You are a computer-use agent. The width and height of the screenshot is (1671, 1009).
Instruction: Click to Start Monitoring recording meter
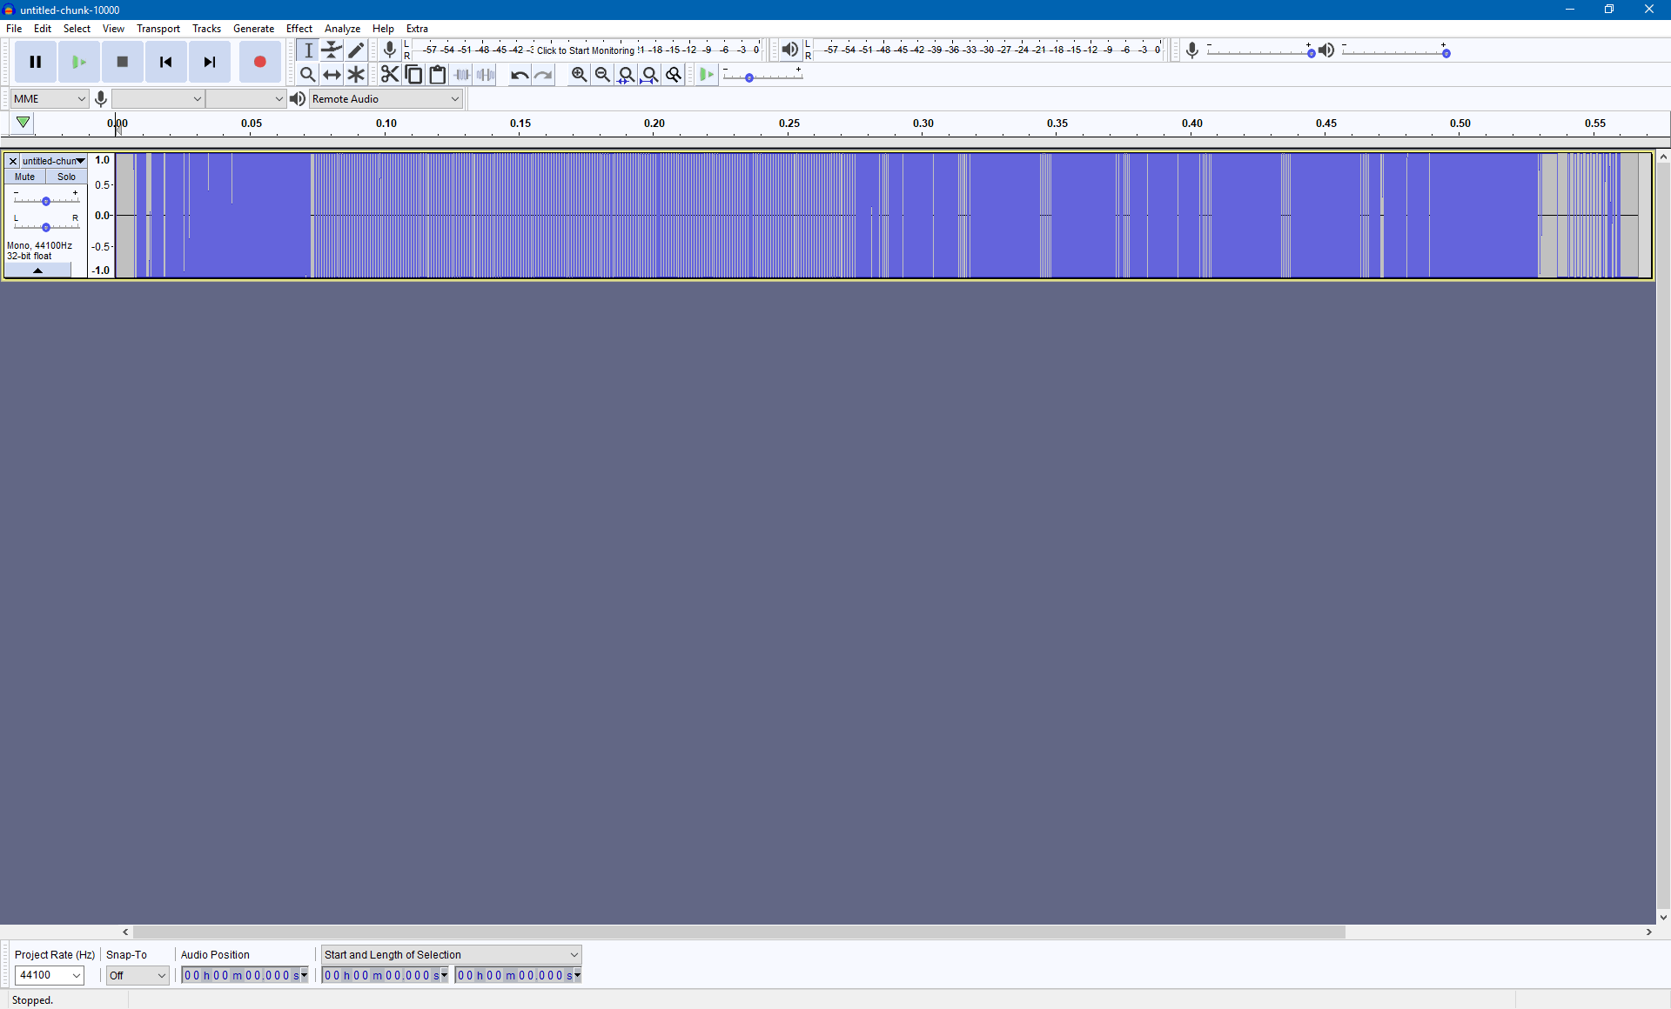(585, 50)
